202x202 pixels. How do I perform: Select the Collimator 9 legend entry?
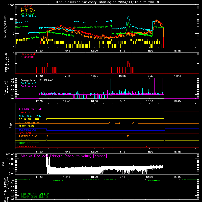(28, 86)
